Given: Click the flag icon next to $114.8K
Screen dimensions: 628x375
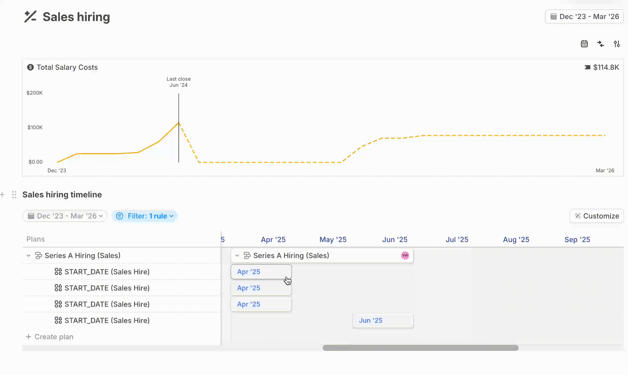Looking at the screenshot, I should 587,67.
